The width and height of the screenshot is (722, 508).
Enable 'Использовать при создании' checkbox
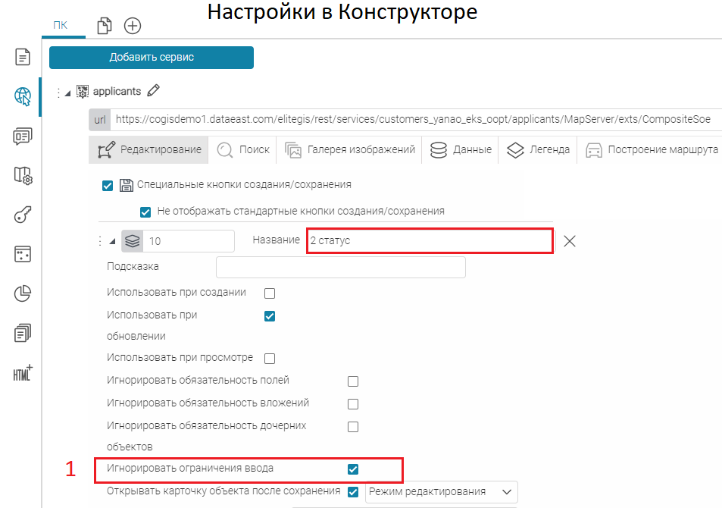[x=269, y=293]
